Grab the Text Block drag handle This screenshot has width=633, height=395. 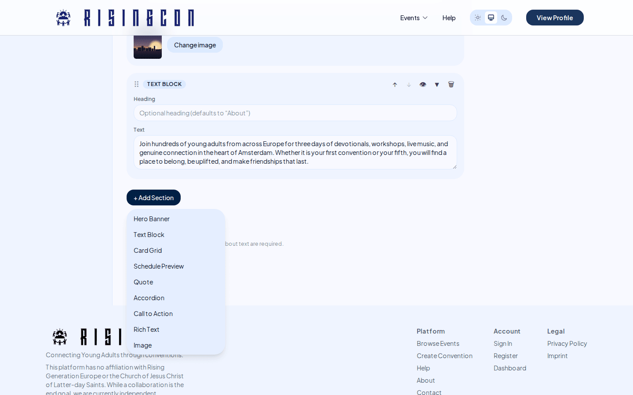pyautogui.click(x=137, y=84)
